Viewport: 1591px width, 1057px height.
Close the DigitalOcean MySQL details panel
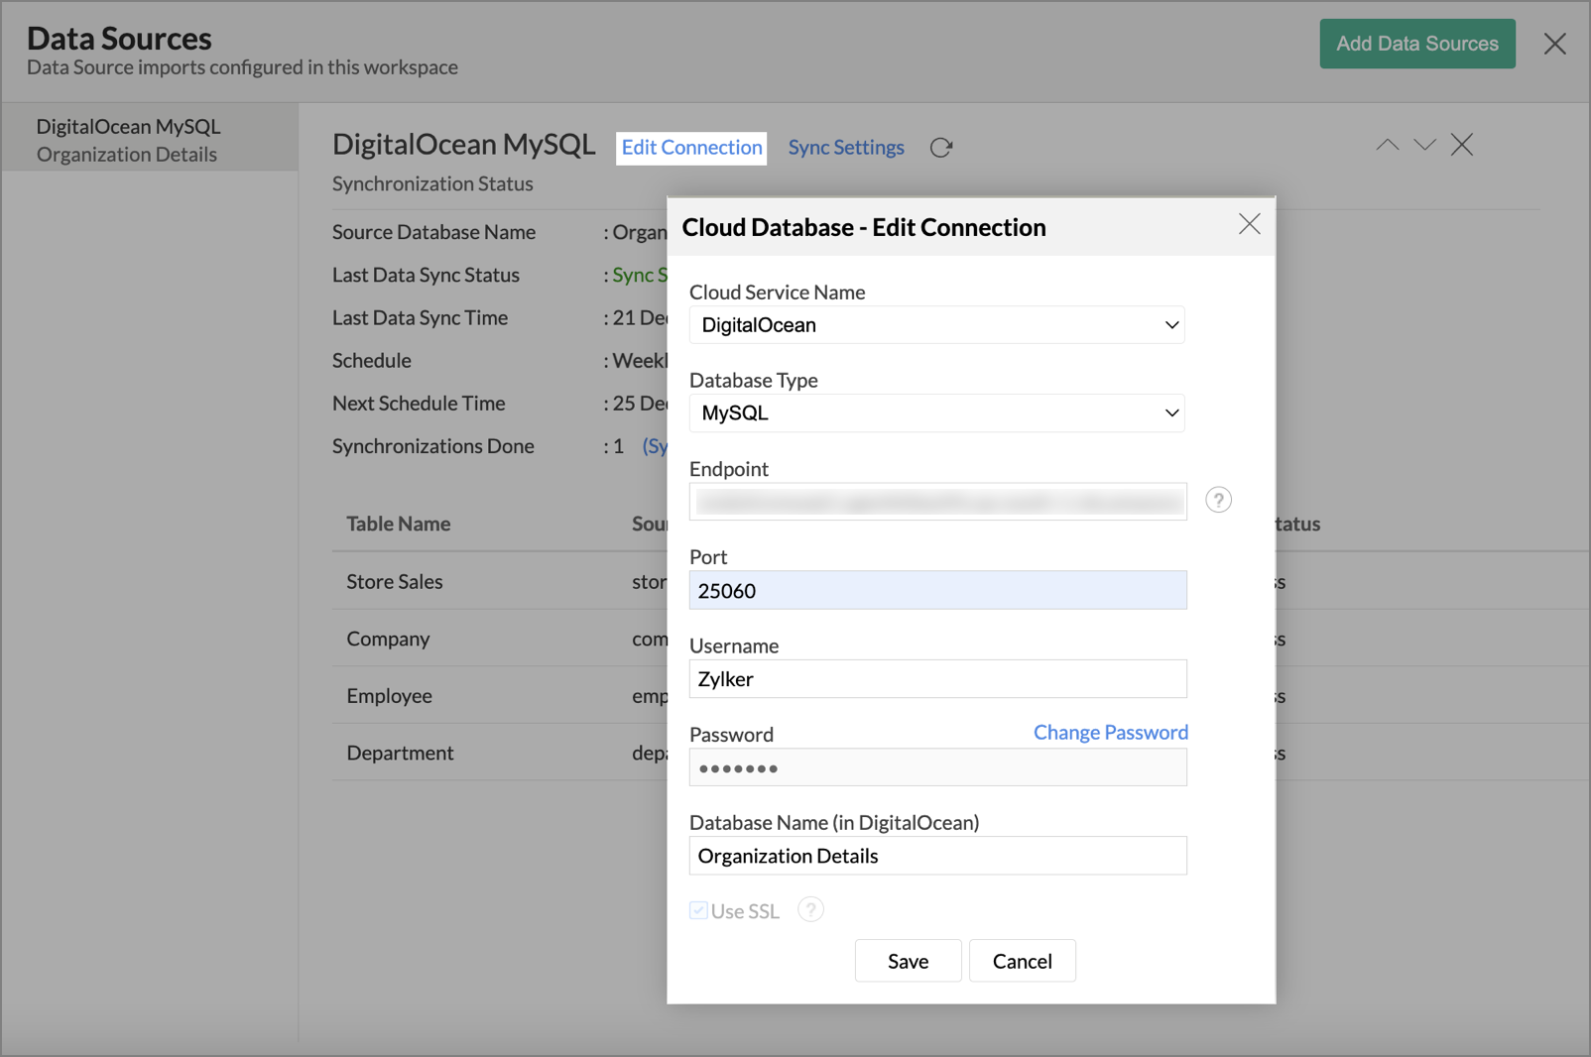1461,145
